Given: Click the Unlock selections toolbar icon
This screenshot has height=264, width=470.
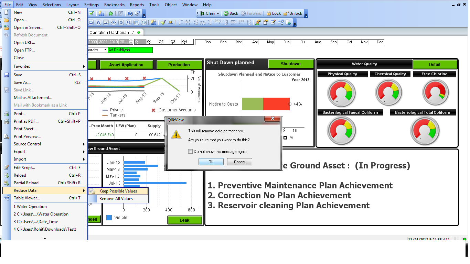Looking at the screenshot, I should click(x=286, y=13).
